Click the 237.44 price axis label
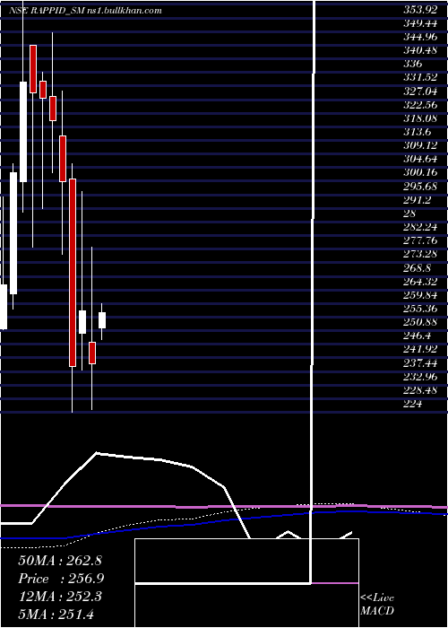The height and width of the screenshot is (628, 448). tap(420, 363)
